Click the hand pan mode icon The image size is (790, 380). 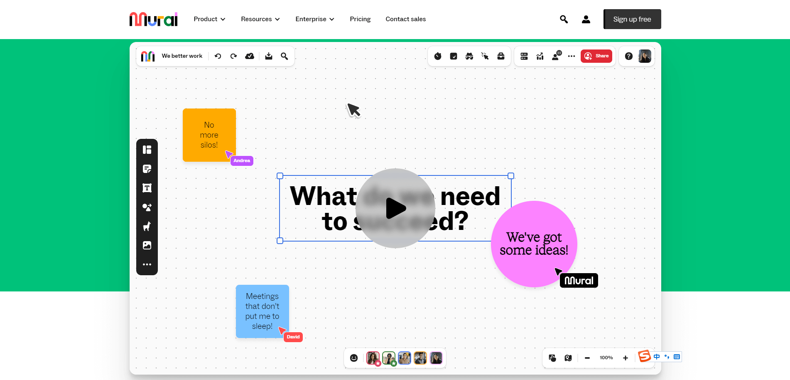[552, 358]
